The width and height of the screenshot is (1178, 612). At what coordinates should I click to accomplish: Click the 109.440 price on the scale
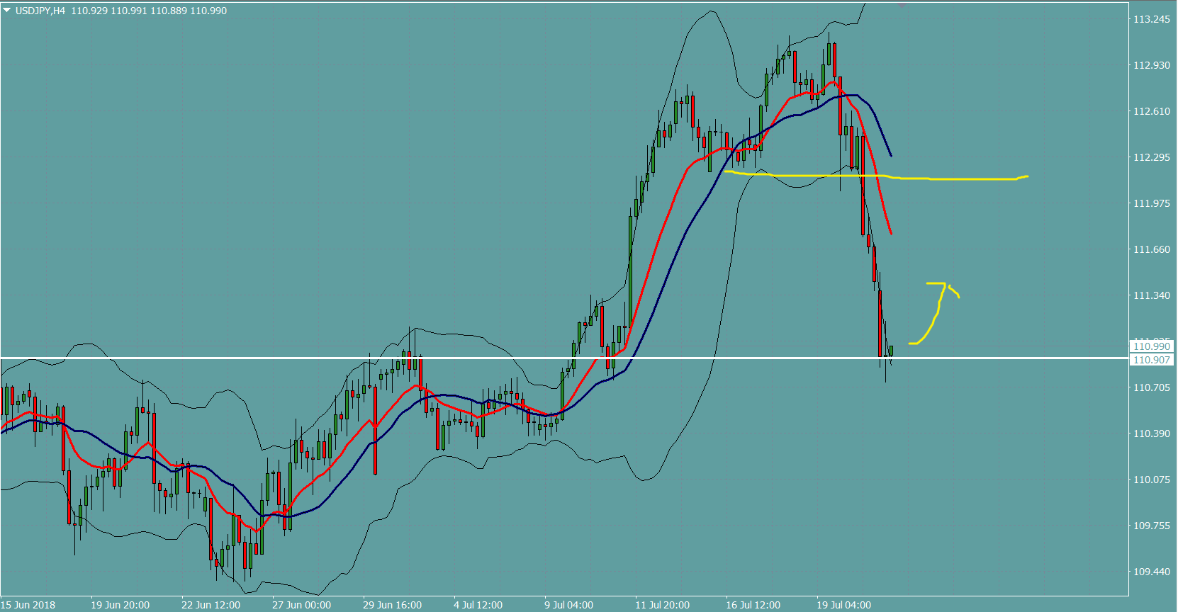point(1151,572)
